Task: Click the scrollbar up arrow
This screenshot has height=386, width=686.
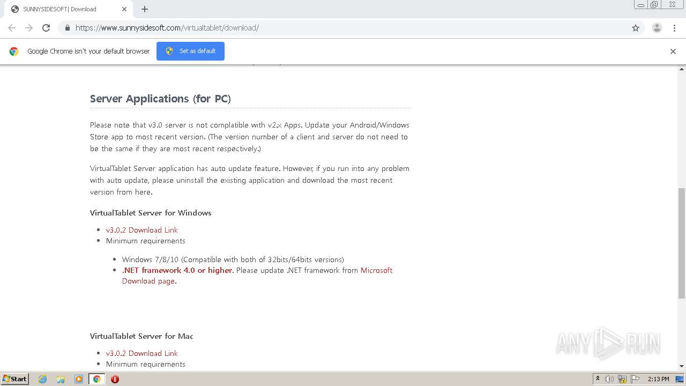Action: (682, 69)
